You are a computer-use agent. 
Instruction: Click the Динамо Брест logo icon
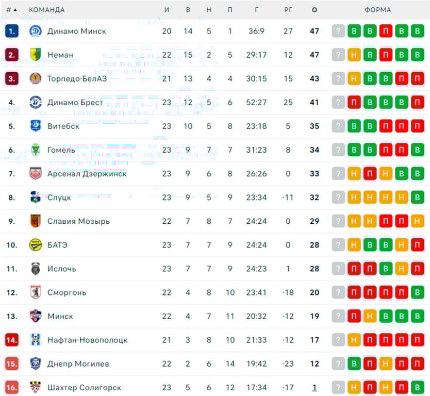(x=36, y=102)
